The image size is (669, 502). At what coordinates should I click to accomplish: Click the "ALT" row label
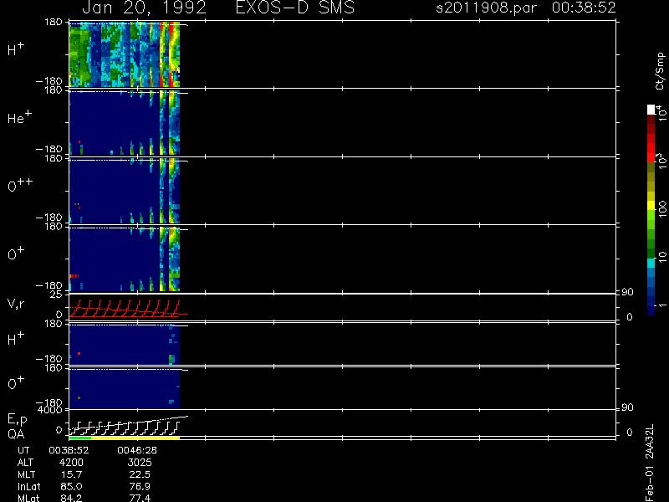(x=25, y=463)
